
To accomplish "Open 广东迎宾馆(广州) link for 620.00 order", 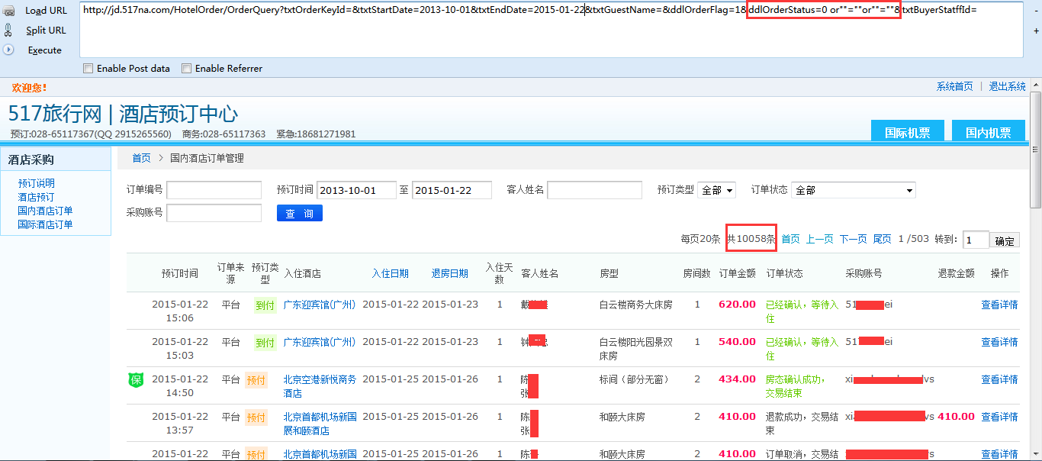I will pos(320,304).
